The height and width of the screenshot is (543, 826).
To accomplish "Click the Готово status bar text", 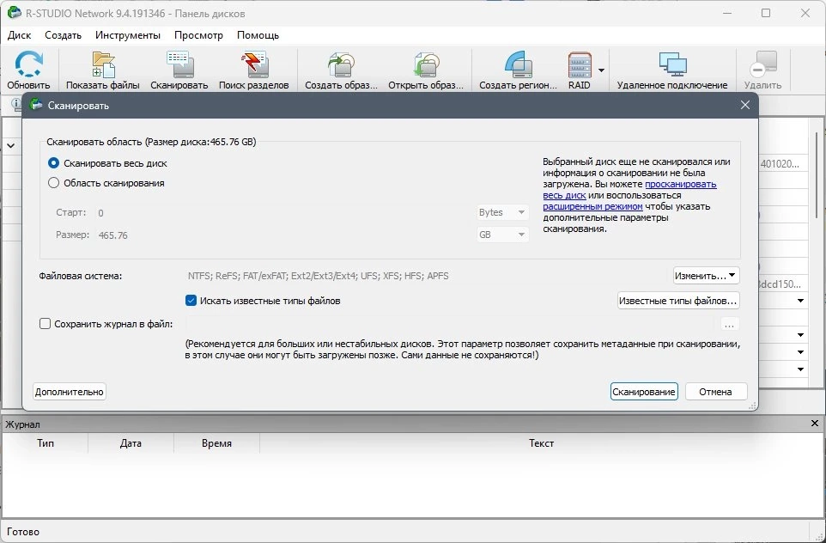I will click(23, 532).
